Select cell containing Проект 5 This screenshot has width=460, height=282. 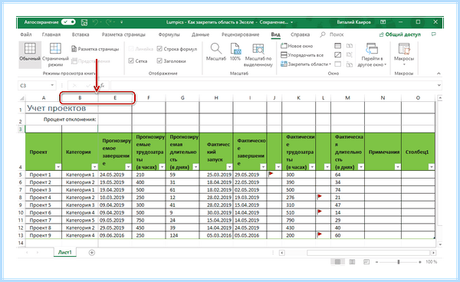tap(44, 205)
